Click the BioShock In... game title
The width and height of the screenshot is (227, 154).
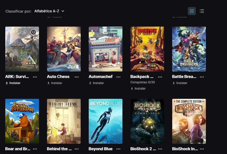point(185,149)
